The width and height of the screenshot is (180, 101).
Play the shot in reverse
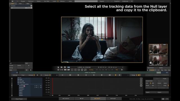tap(86, 75)
